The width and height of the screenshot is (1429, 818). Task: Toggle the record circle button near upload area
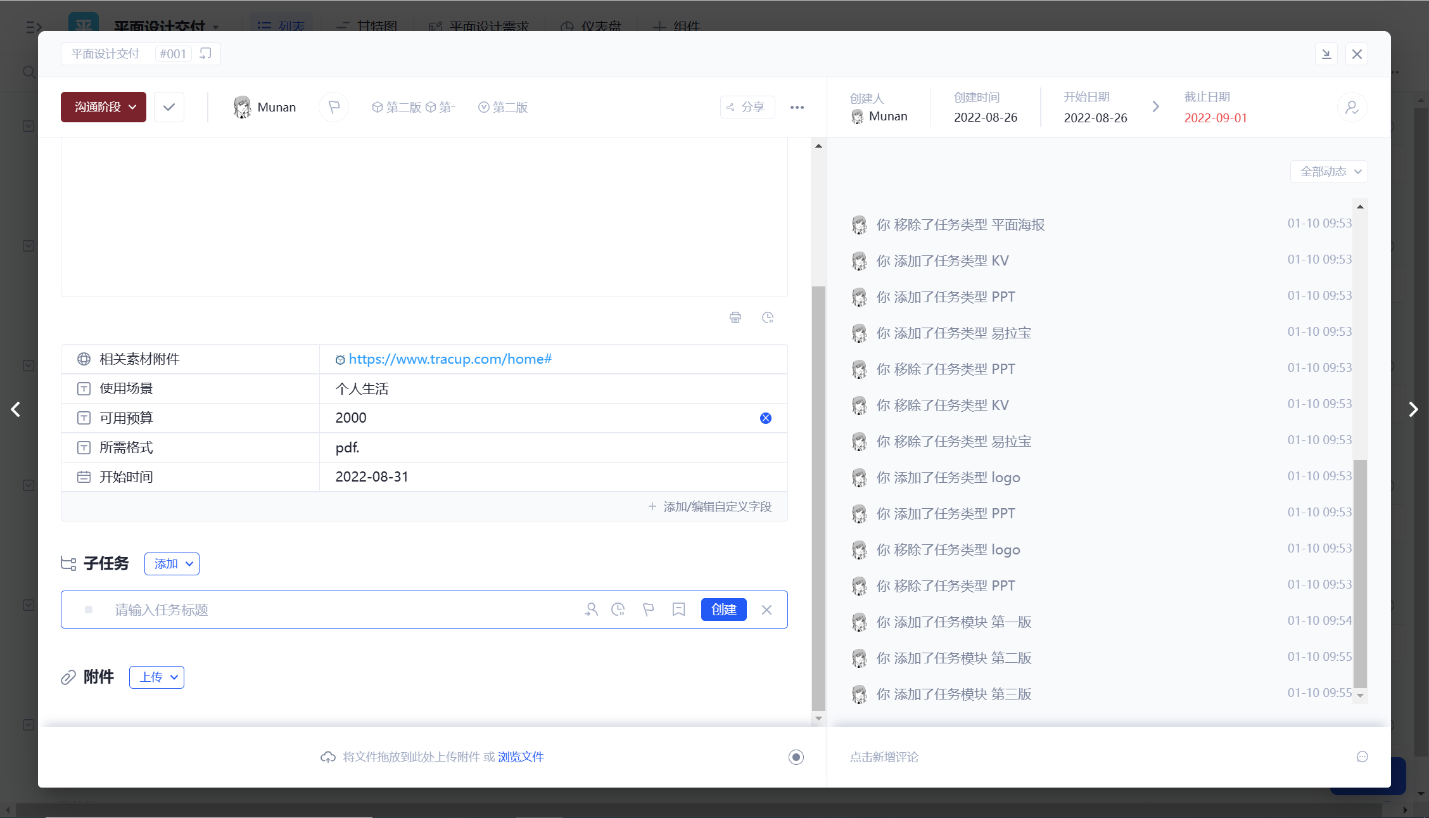(x=796, y=757)
